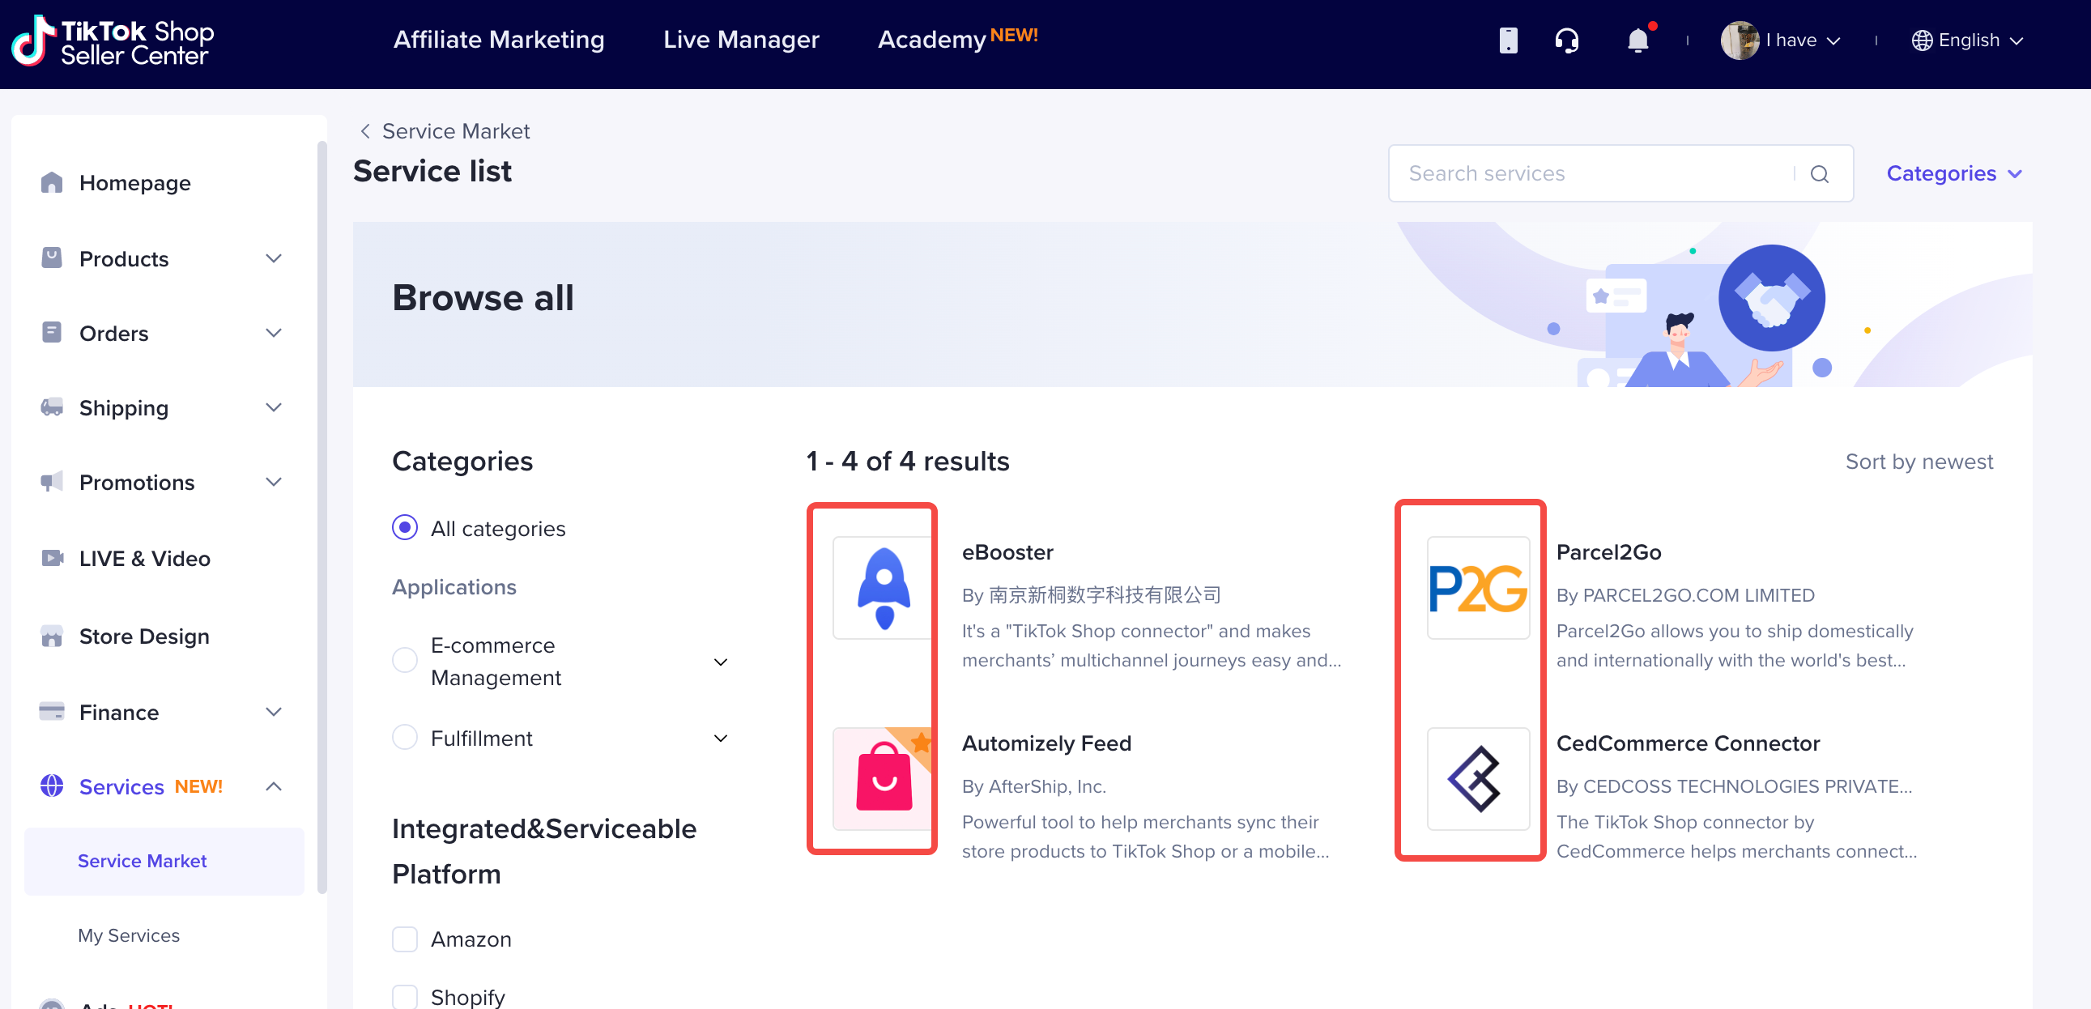The height and width of the screenshot is (1009, 2091).
Task: Open the Automizely Feed shopping bag icon
Action: pyautogui.click(x=884, y=778)
